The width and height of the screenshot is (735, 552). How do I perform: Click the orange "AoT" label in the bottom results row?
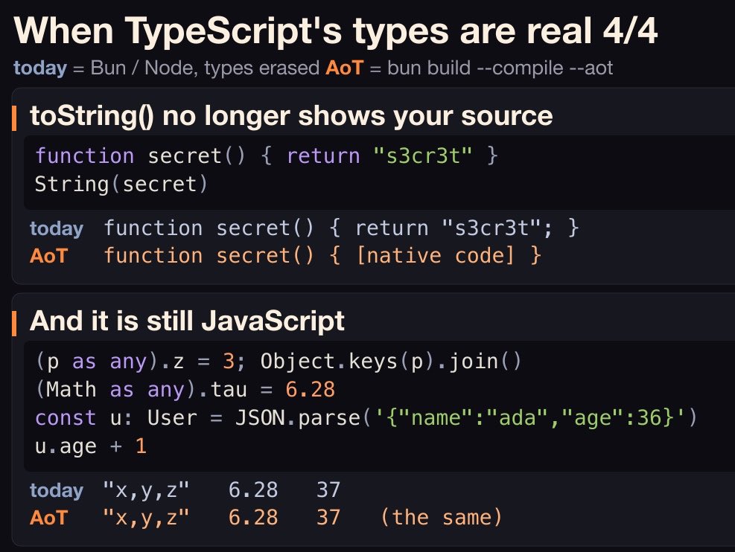point(48,519)
